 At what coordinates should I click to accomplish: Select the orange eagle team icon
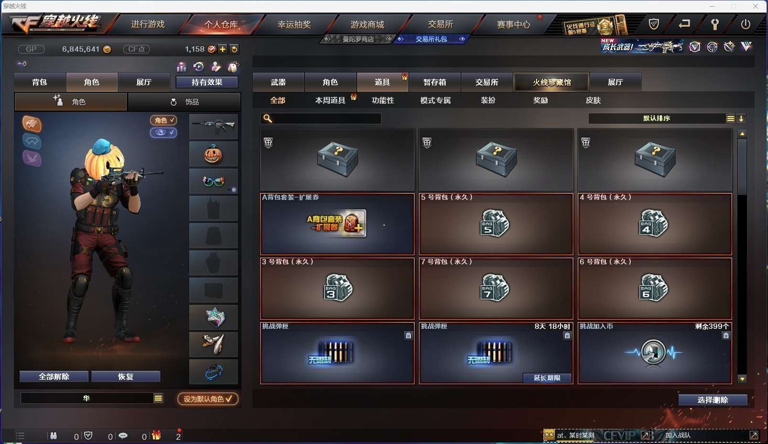click(32, 124)
